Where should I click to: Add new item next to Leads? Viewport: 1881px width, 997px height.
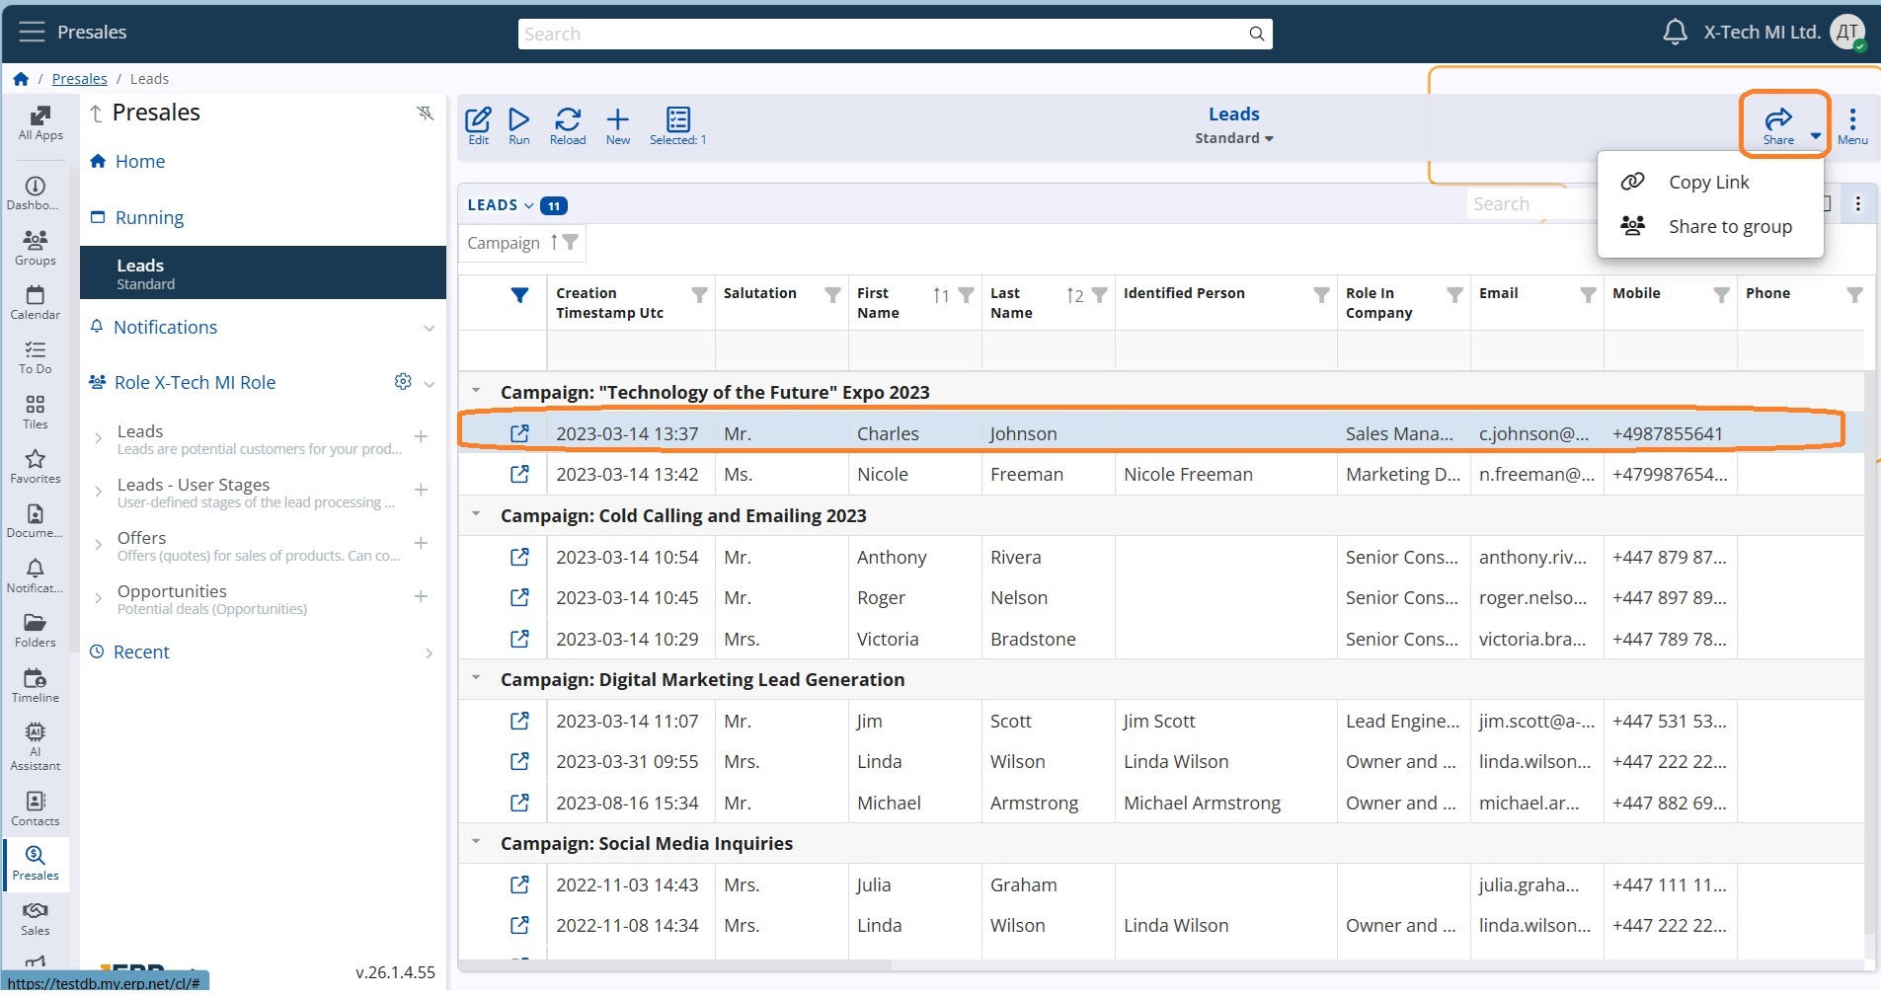(x=421, y=436)
